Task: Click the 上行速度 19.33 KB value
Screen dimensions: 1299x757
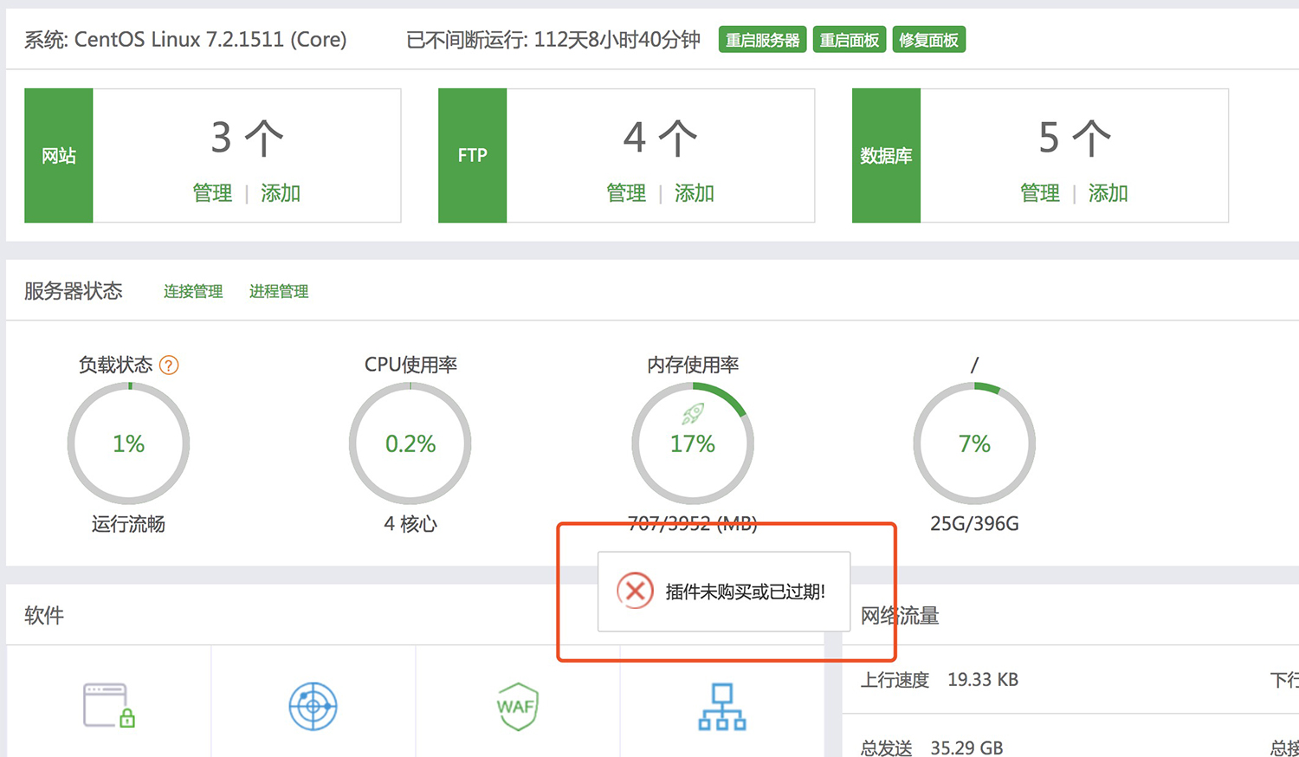Action: (x=983, y=680)
